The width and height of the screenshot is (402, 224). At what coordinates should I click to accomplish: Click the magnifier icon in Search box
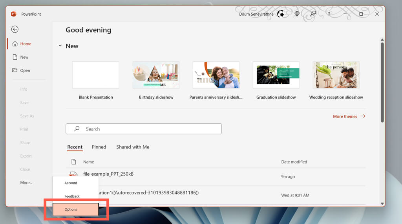tap(77, 129)
